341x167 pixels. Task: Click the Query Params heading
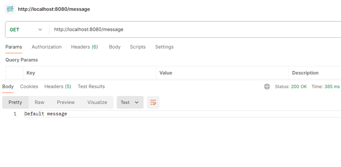coord(22,60)
